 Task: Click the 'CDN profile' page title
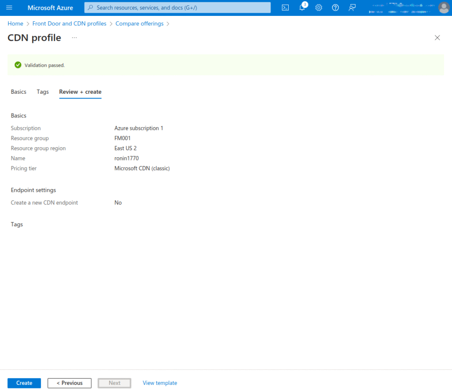coord(34,38)
